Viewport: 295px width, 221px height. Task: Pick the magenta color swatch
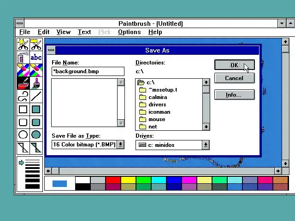tap(189, 180)
